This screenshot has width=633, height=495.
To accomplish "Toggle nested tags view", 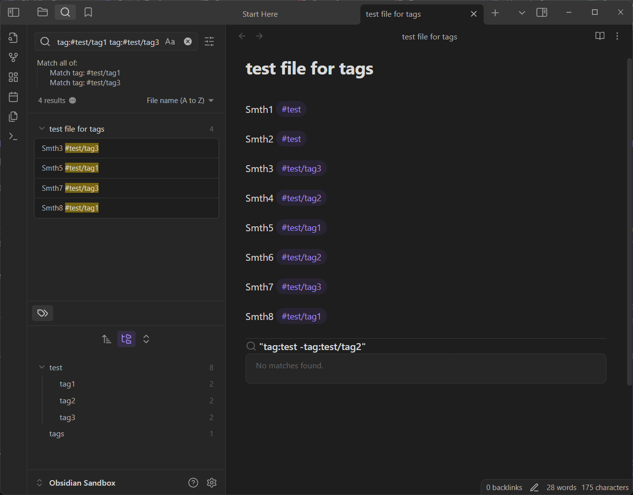I will pos(126,339).
